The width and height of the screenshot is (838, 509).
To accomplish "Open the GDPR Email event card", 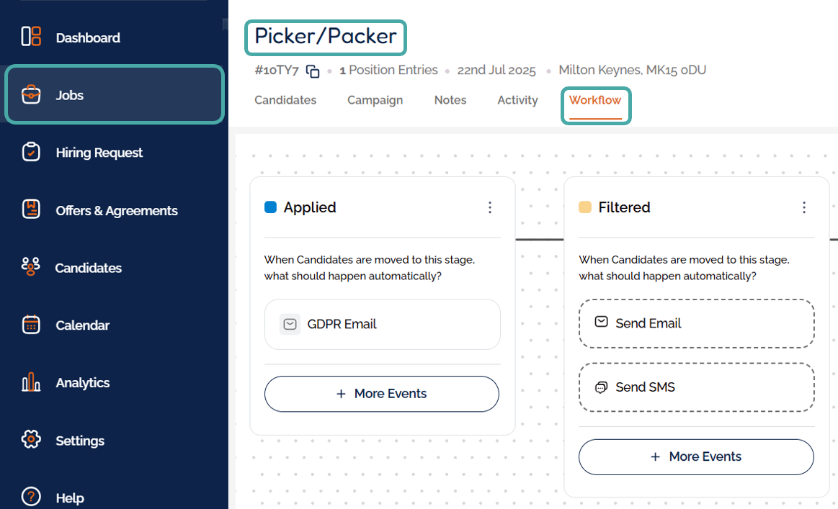I will point(382,324).
